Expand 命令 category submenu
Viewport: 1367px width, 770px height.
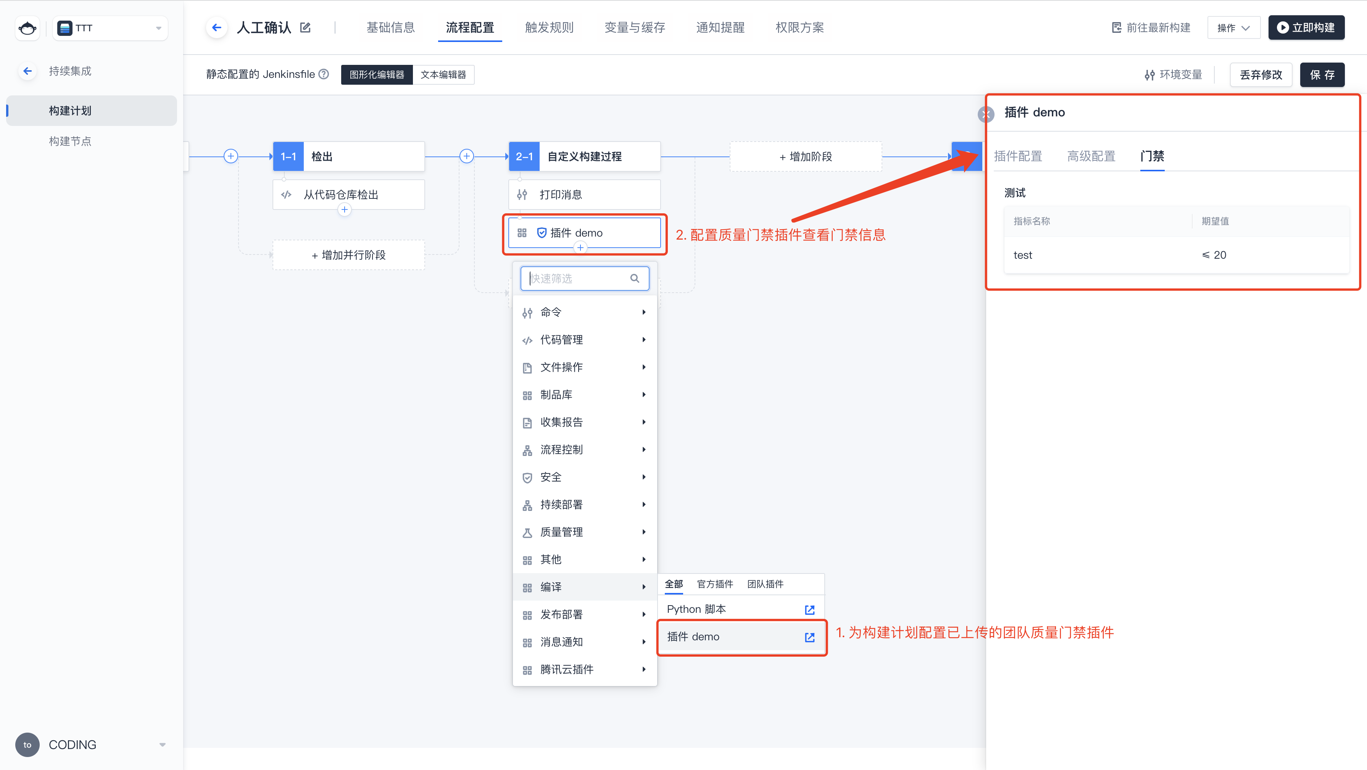click(584, 313)
